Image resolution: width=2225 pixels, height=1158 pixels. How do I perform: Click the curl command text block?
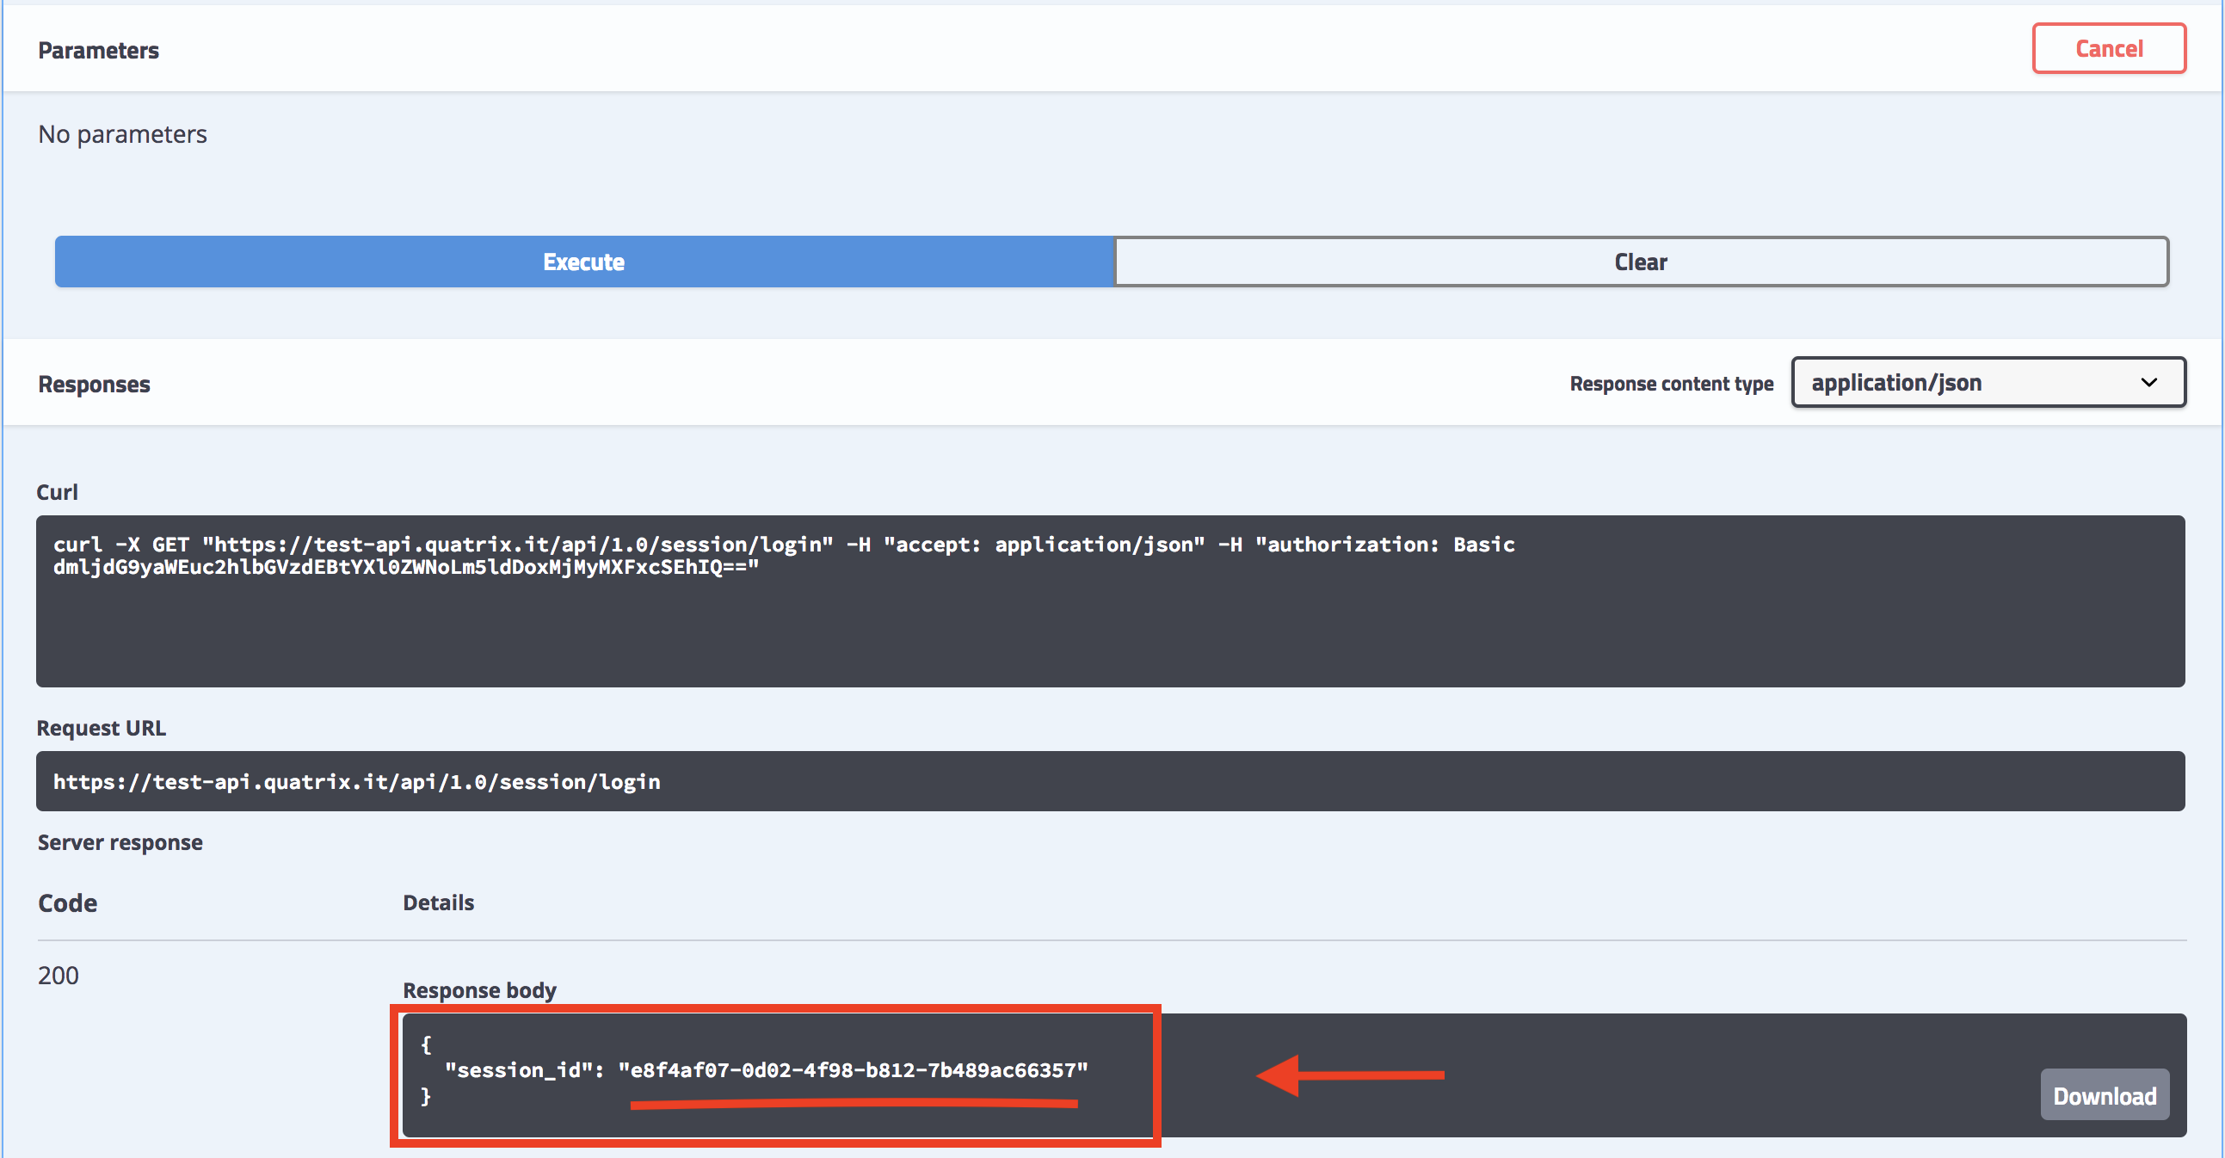pos(1111,601)
